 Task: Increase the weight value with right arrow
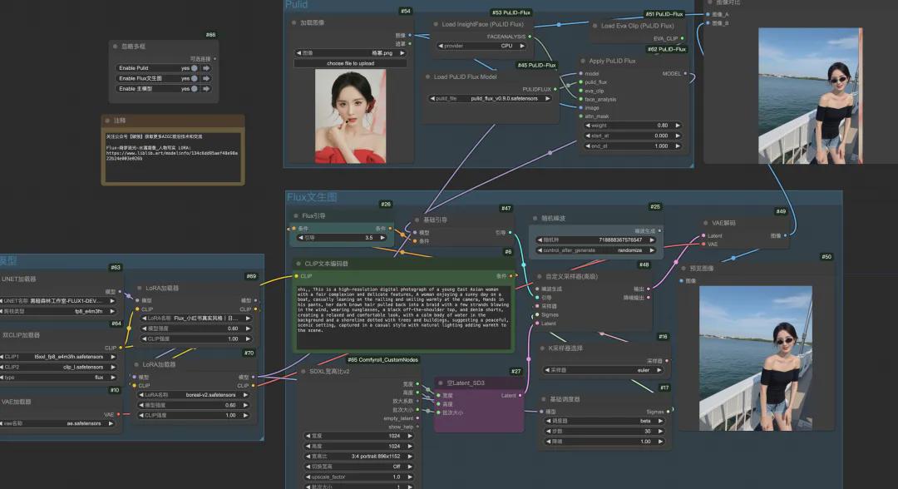click(x=683, y=126)
